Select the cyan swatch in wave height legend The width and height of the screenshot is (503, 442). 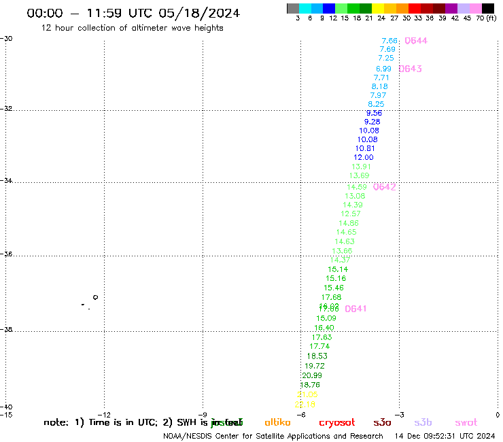coord(305,8)
